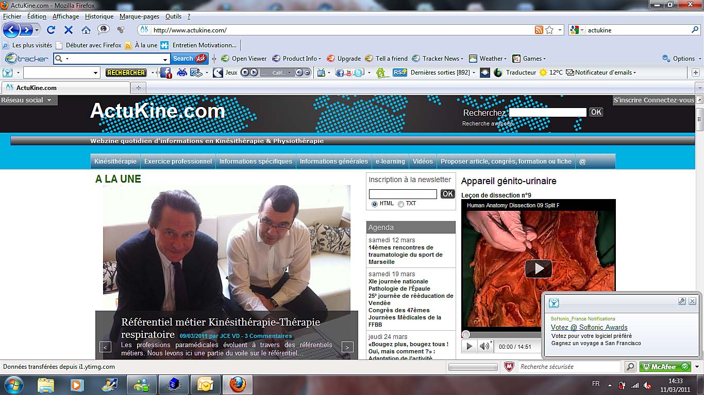Screen dimensions: 704x395
Task: Open the tracker Options dropdown
Action: pyautogui.click(x=681, y=59)
